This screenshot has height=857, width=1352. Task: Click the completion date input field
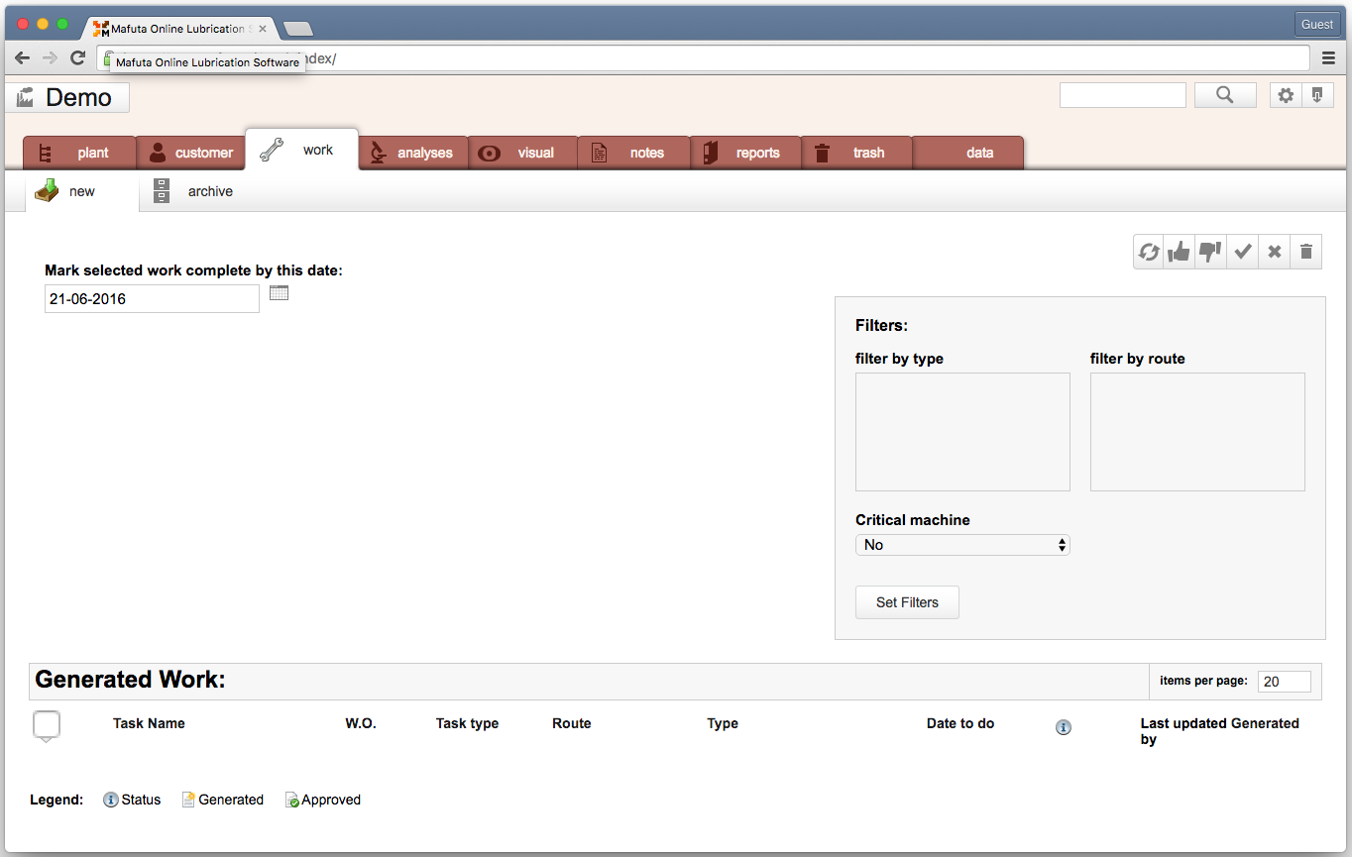click(x=152, y=298)
